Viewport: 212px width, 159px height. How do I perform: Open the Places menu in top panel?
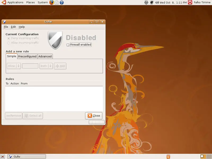point(30,2)
